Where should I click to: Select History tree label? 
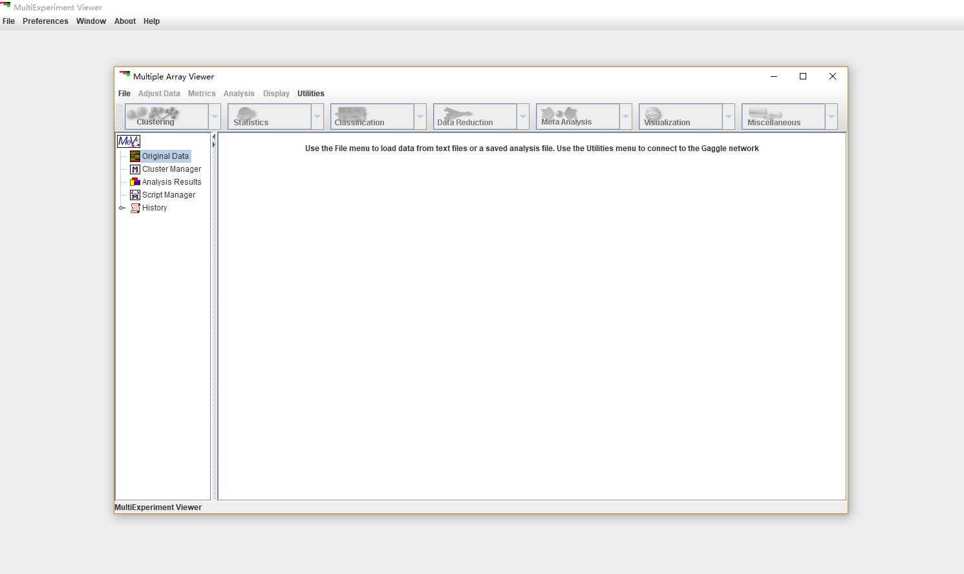click(155, 208)
